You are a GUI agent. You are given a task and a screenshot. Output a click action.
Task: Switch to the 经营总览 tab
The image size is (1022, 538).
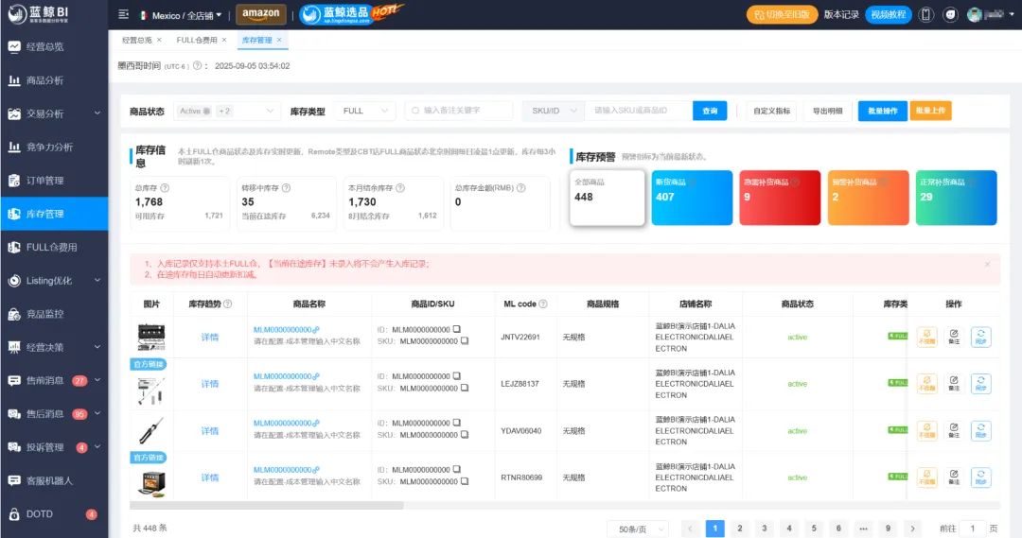[137, 40]
